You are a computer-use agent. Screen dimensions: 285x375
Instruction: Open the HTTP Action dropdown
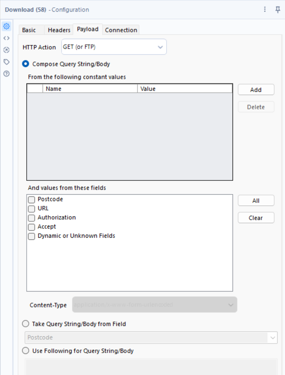pos(114,47)
